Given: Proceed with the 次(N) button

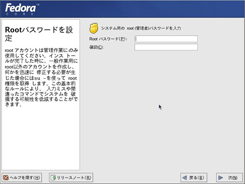Looking at the screenshot, I should pos(230,178).
